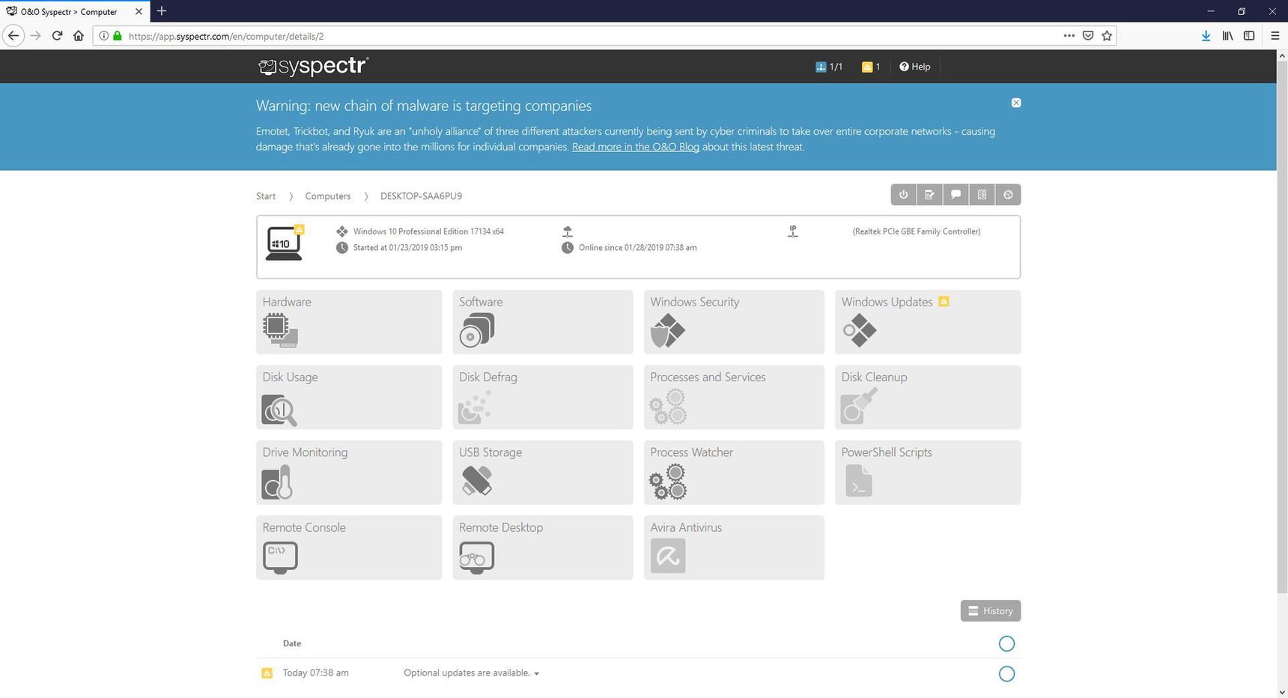Viewport: 1288px width, 698px height.
Task: Open the Windows Updates tile
Action: click(x=928, y=322)
